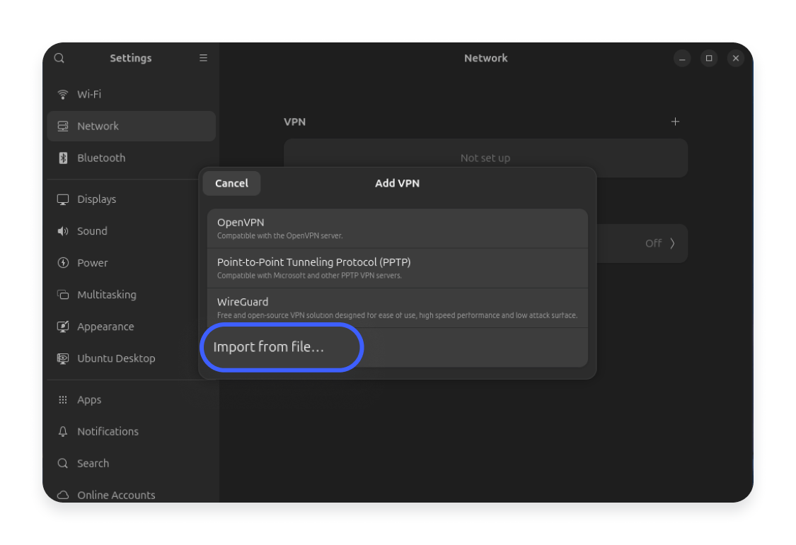Select the Wi-Fi sidebar icon
The width and height of the screenshot is (796, 545).
click(62, 94)
